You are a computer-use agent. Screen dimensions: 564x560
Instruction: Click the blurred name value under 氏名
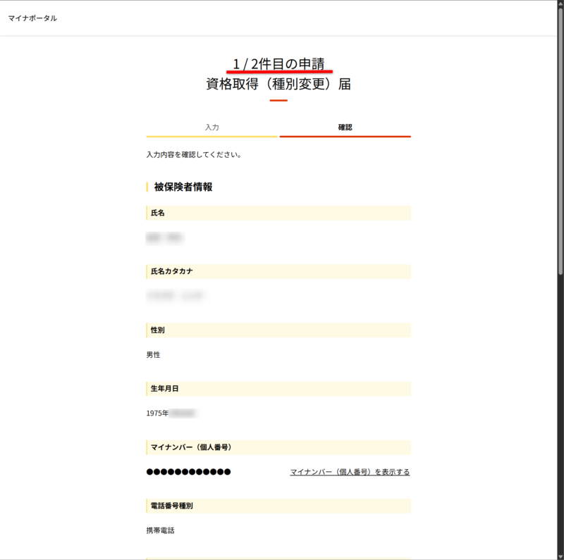pyautogui.click(x=164, y=238)
